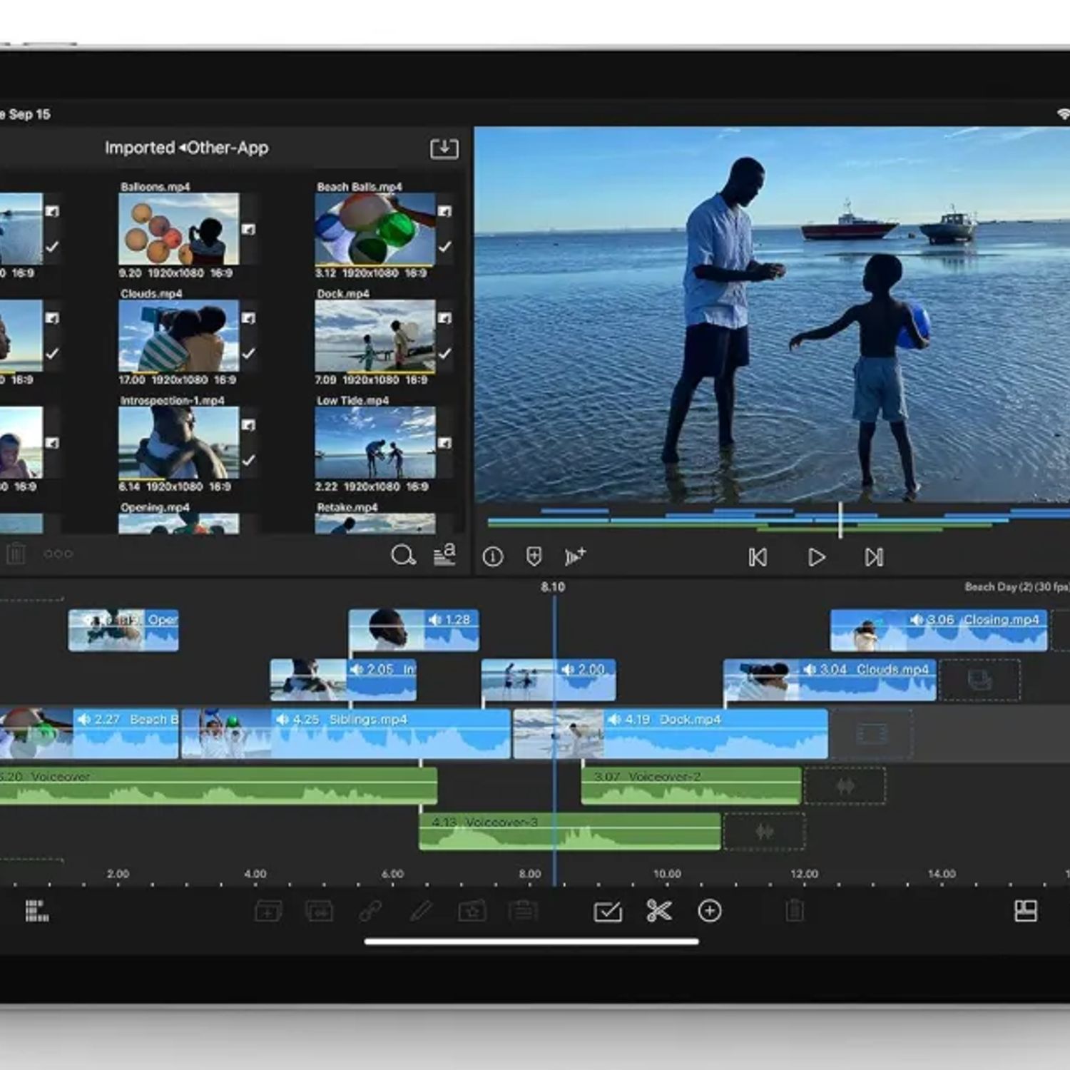Click the circled plus add button
Screen dimensions: 1070x1070
click(x=710, y=911)
